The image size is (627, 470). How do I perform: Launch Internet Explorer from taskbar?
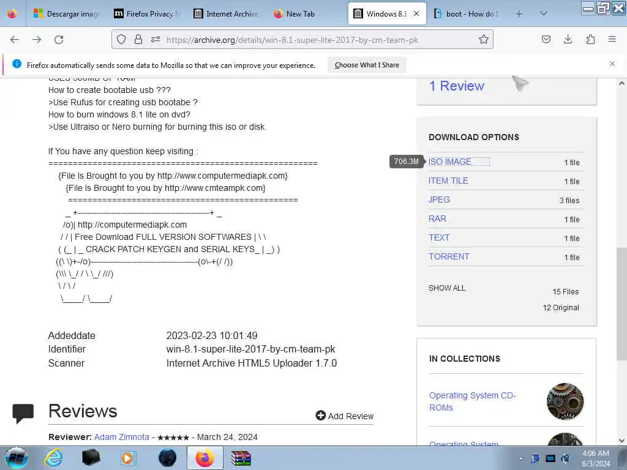pyautogui.click(x=54, y=458)
